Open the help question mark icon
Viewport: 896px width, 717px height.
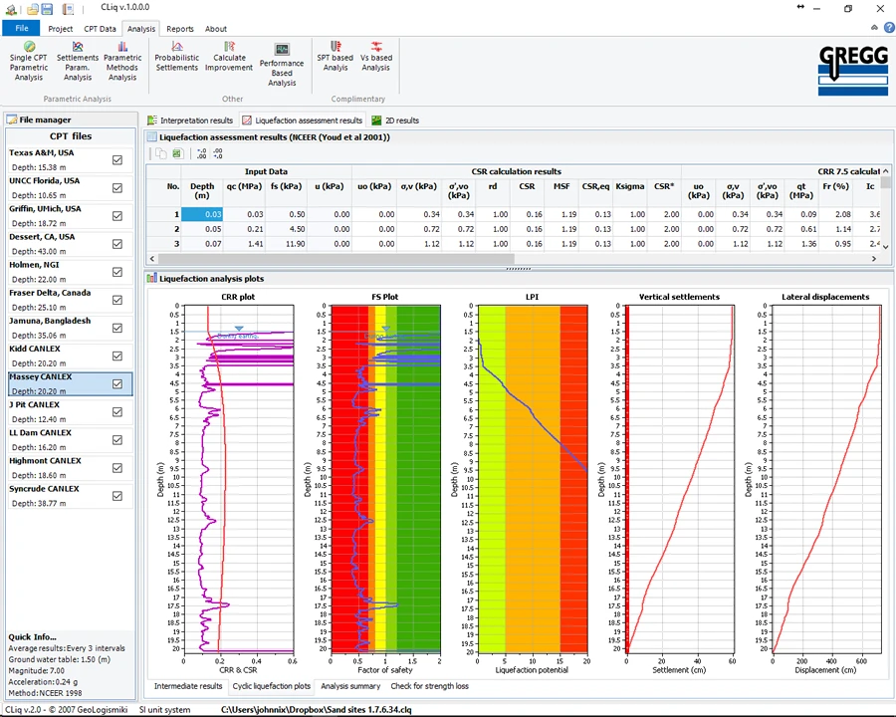pos(889,28)
